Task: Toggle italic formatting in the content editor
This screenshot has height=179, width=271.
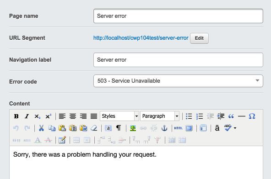Action: (27, 116)
